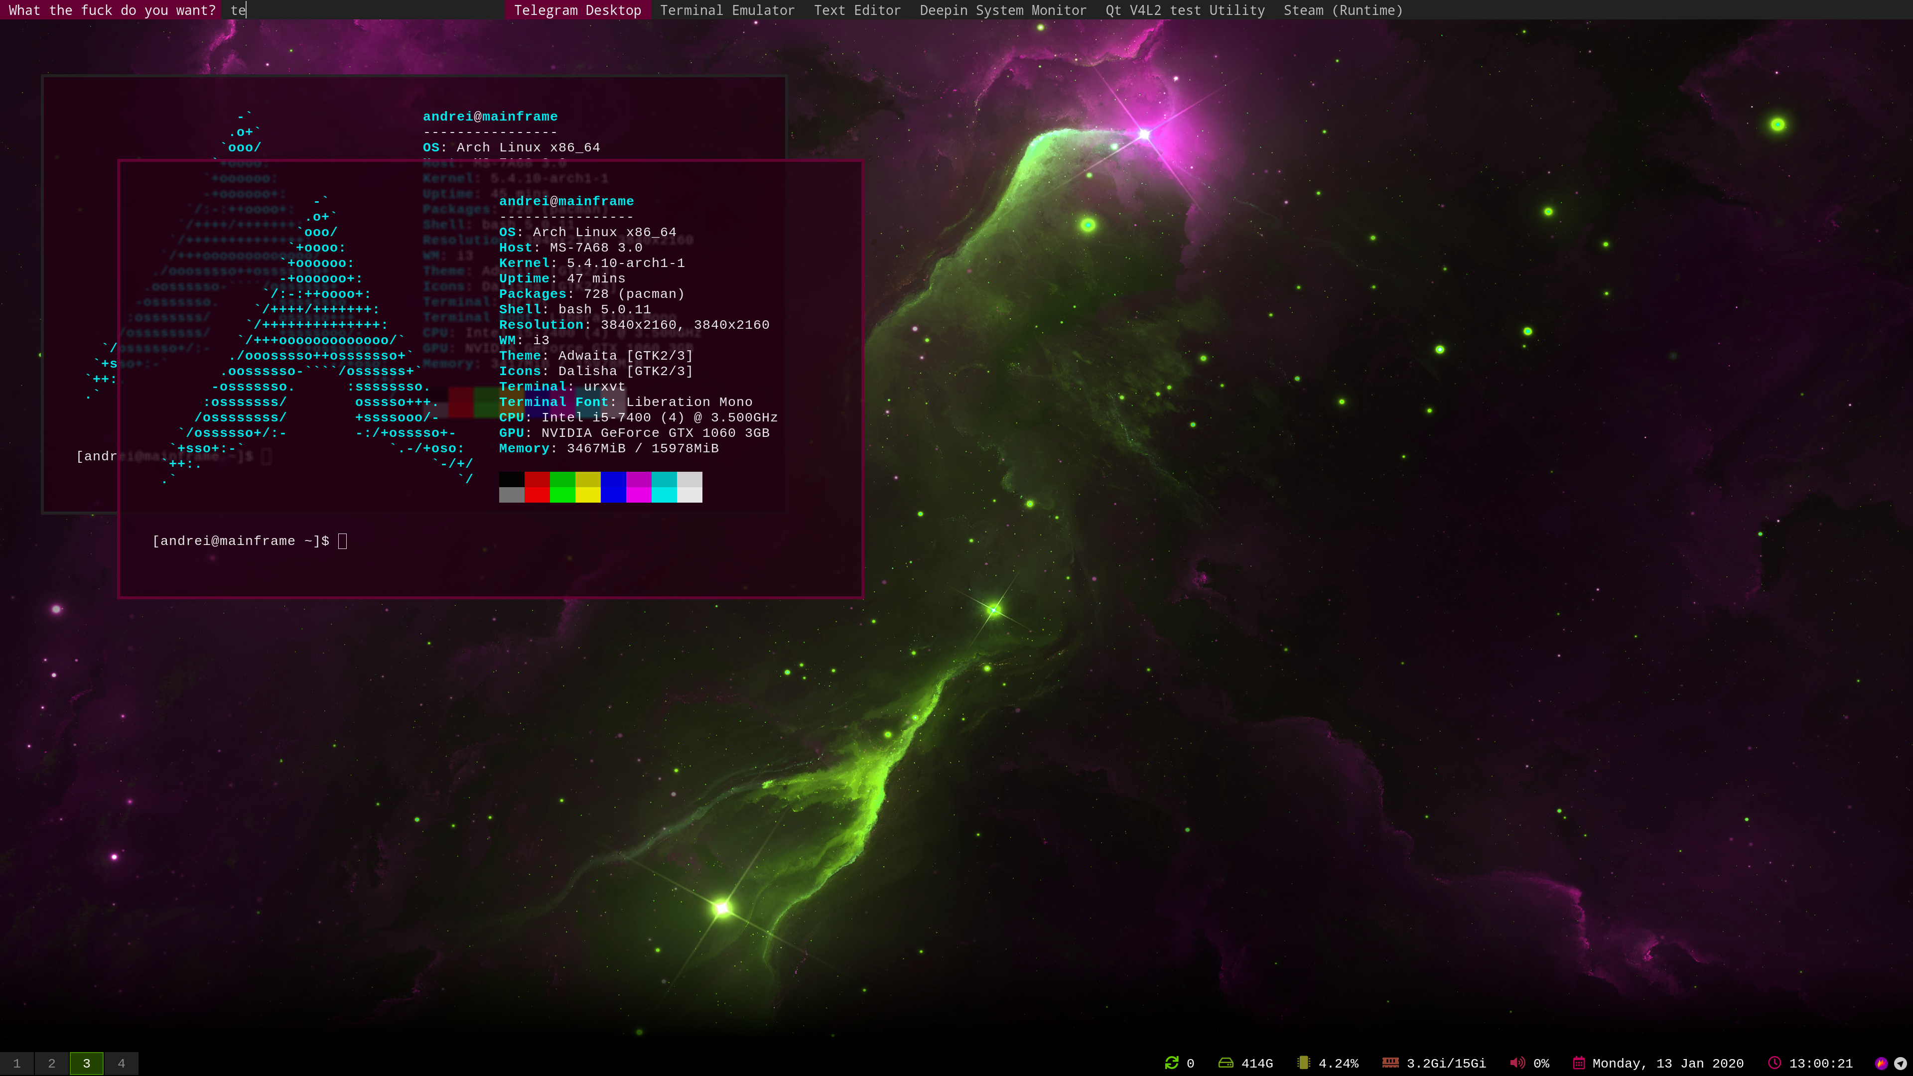Click 'Shell: bash 5.0.11' line
Image resolution: width=1913 pixels, height=1076 pixels.
[575, 309]
